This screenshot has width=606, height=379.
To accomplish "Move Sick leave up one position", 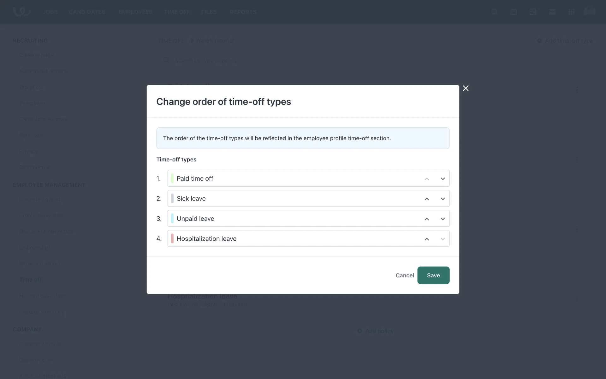I will pos(427,199).
